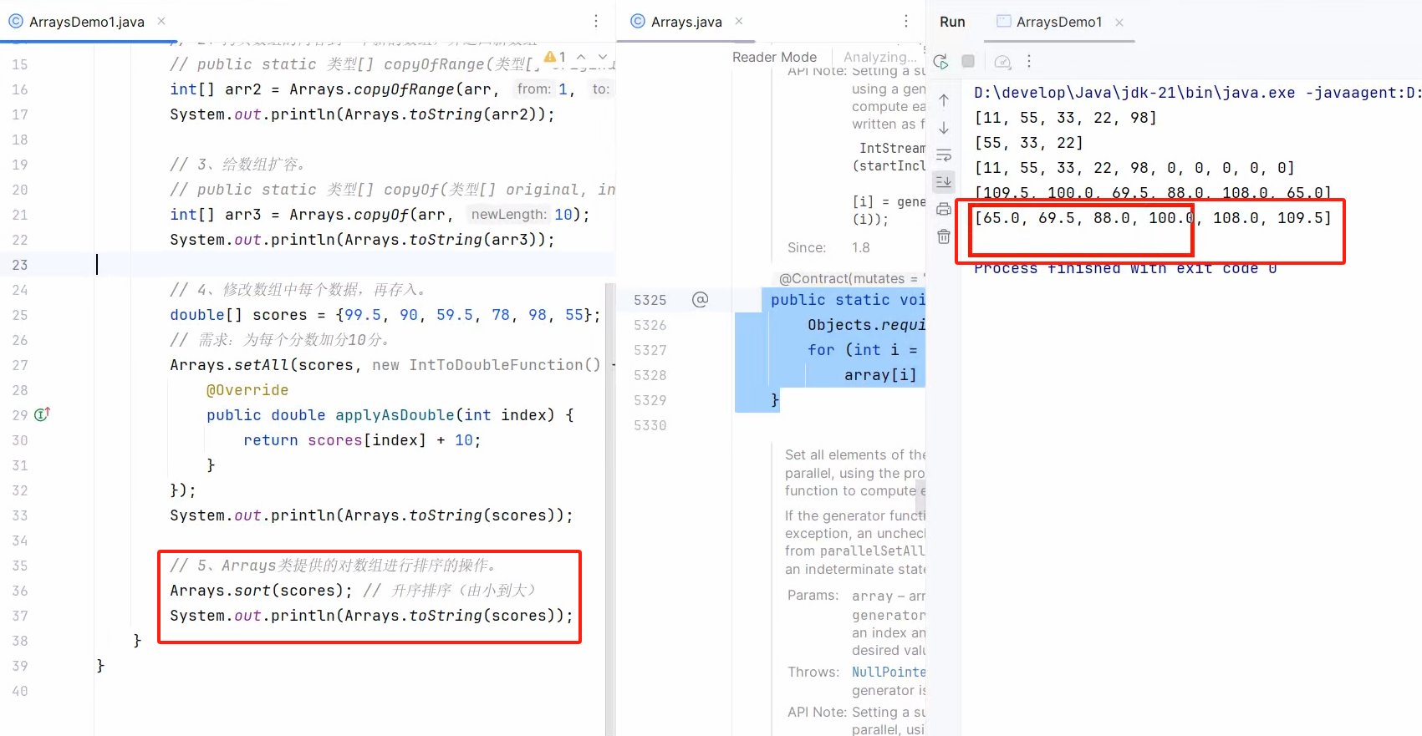Click the scores array declaration on line 25

(385, 315)
